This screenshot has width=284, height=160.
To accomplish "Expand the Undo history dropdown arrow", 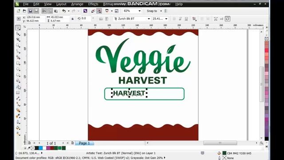I will pyautogui.click(x=69, y=11).
